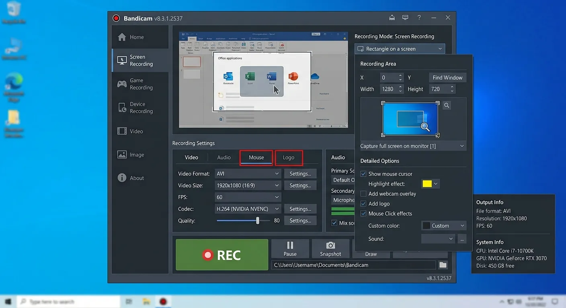Open Settings for Video Format
Screen dimensions: 566x308
pyautogui.click(x=300, y=174)
